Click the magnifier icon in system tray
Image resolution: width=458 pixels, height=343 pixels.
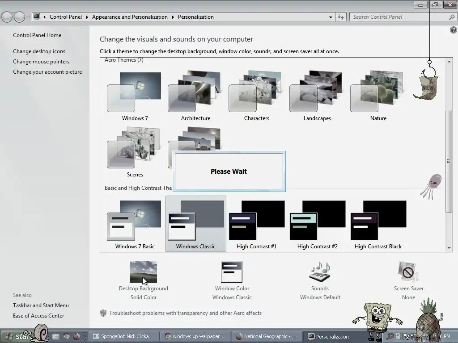point(390,336)
